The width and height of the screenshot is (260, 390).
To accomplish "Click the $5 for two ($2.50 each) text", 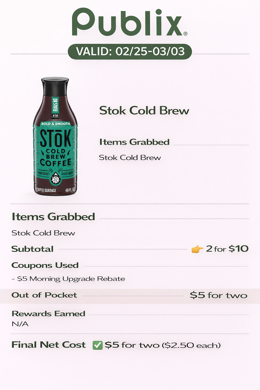I will click(162, 345).
